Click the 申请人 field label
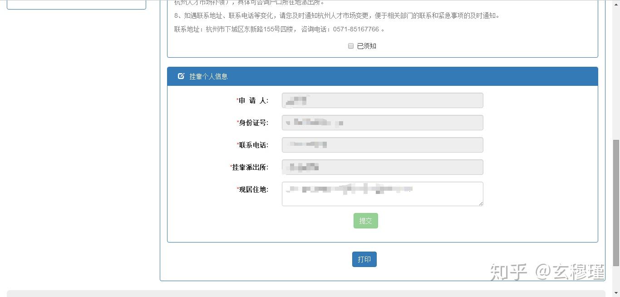This screenshot has width=620, height=297. pyautogui.click(x=252, y=100)
